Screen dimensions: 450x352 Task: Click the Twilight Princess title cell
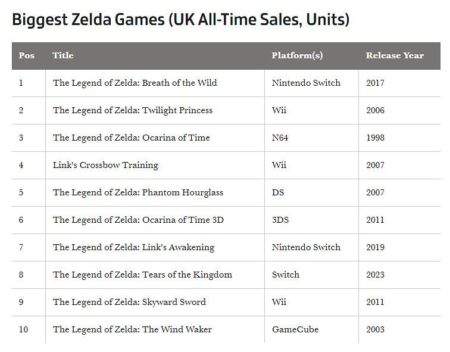(132, 110)
